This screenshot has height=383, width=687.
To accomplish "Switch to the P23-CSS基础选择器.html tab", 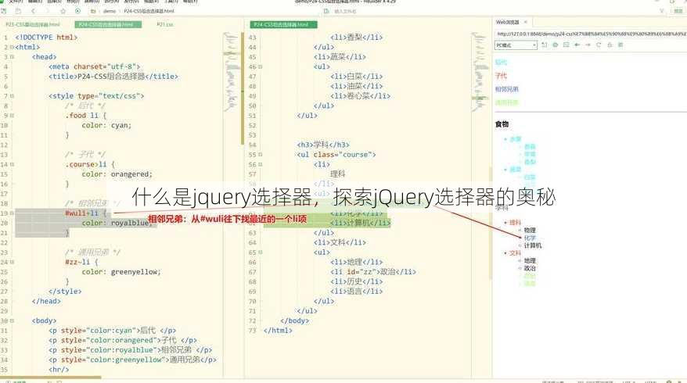I will click(x=34, y=24).
